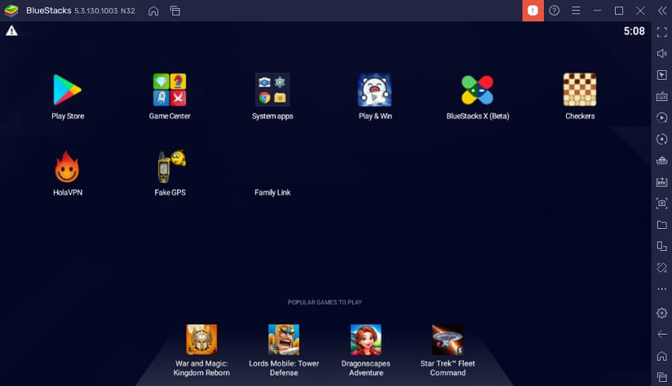Open recent apps in sidebar
The image size is (672, 386).
(x=662, y=377)
